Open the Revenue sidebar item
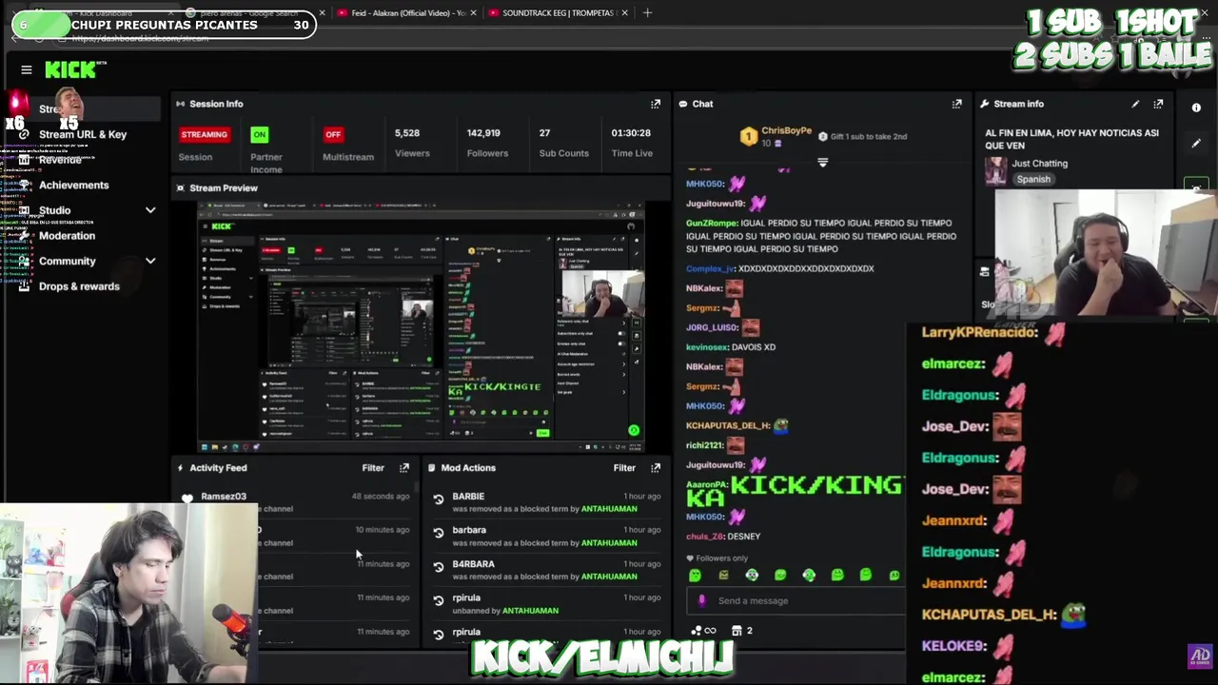This screenshot has height=685, width=1218. tap(60, 160)
